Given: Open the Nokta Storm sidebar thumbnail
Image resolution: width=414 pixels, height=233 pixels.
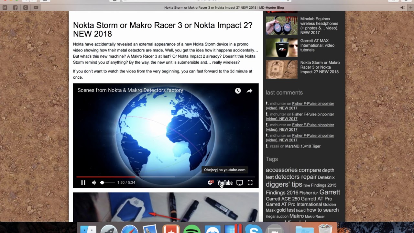Looking at the screenshot, I should click(281, 69).
